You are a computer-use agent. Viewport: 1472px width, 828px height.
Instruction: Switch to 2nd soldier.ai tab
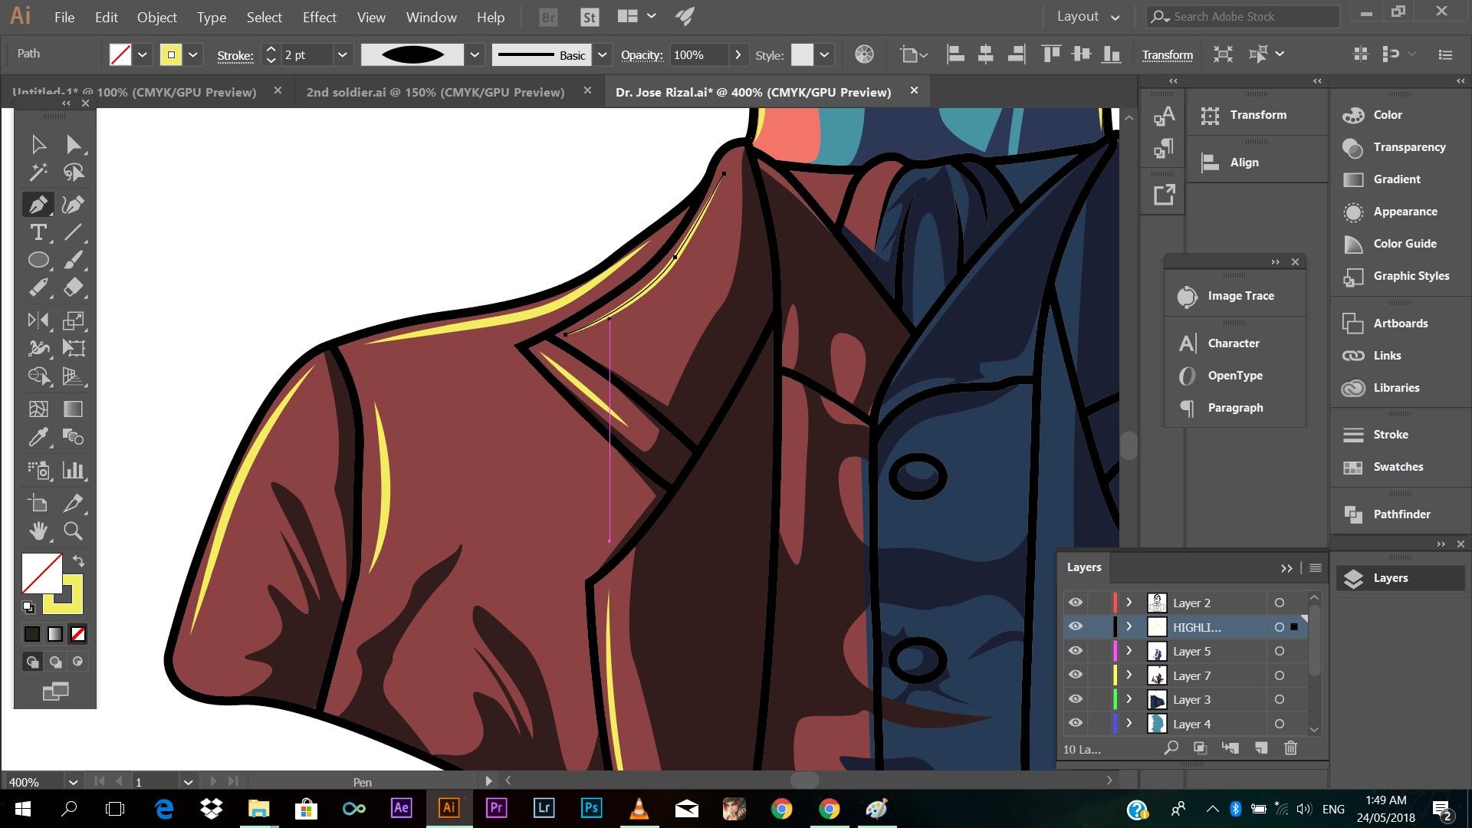pos(435,92)
